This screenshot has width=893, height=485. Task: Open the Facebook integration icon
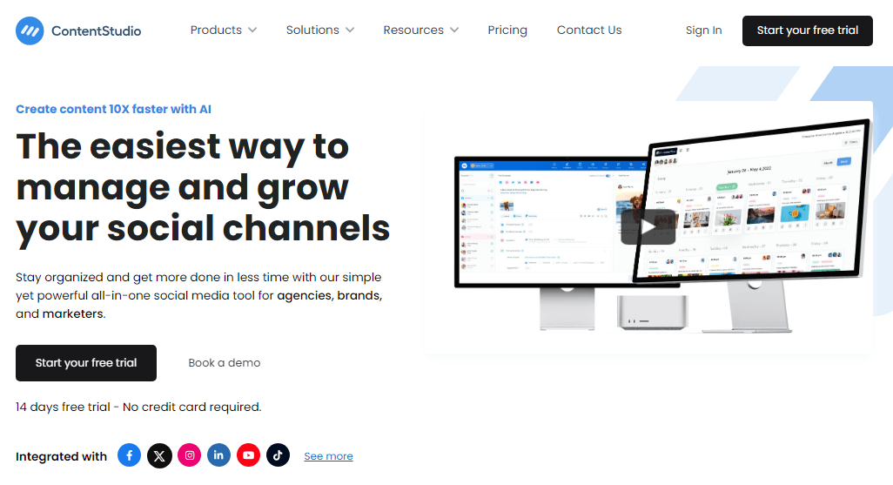coord(130,455)
